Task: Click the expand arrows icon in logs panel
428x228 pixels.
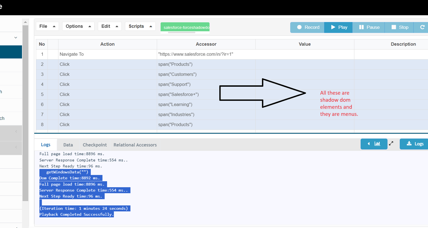Action: (391, 144)
